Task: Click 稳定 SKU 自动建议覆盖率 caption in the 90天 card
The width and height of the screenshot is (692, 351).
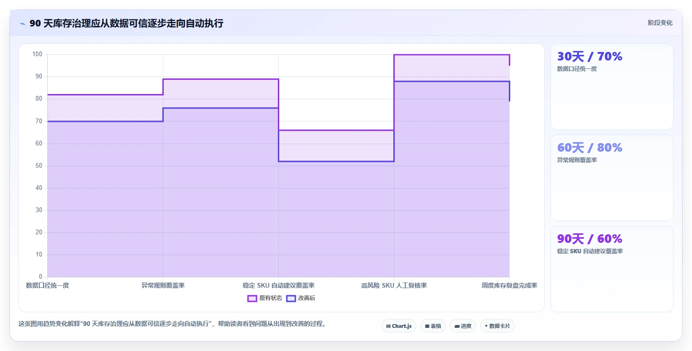Action: click(x=590, y=251)
